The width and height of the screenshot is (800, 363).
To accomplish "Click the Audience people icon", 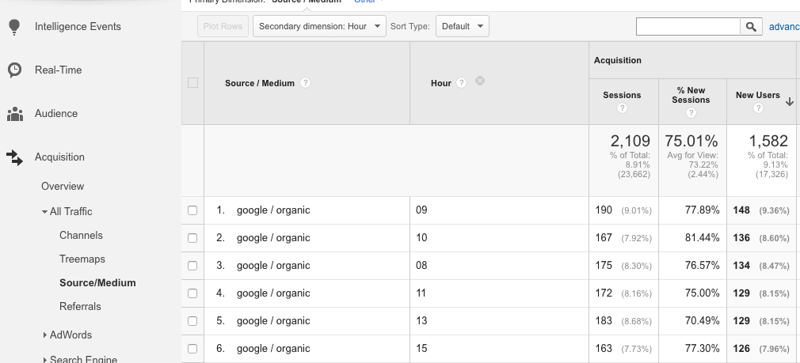I will pyautogui.click(x=14, y=114).
